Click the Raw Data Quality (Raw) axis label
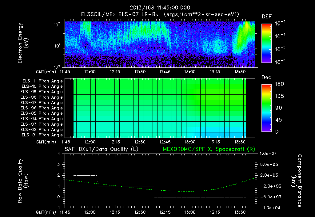 tap(23, 181)
